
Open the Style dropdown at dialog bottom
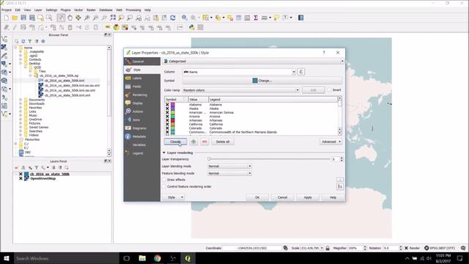coord(174,197)
